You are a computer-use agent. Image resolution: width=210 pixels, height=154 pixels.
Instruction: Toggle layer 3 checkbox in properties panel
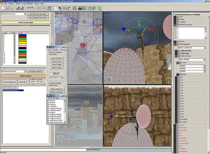176,34
